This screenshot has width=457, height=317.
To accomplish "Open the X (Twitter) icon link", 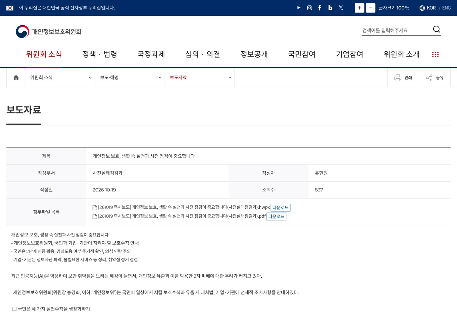I will (341, 8).
